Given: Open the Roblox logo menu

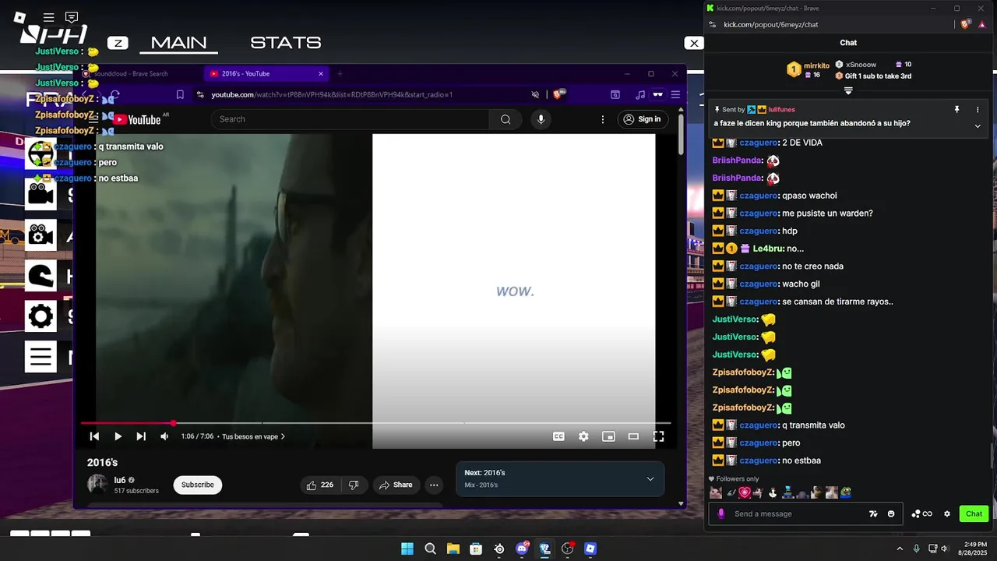Looking at the screenshot, I should click(x=20, y=17).
